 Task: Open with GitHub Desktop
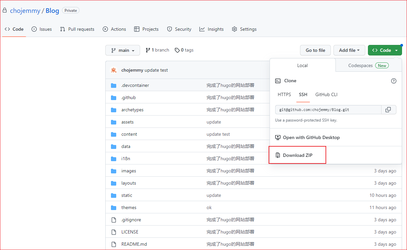point(307,137)
